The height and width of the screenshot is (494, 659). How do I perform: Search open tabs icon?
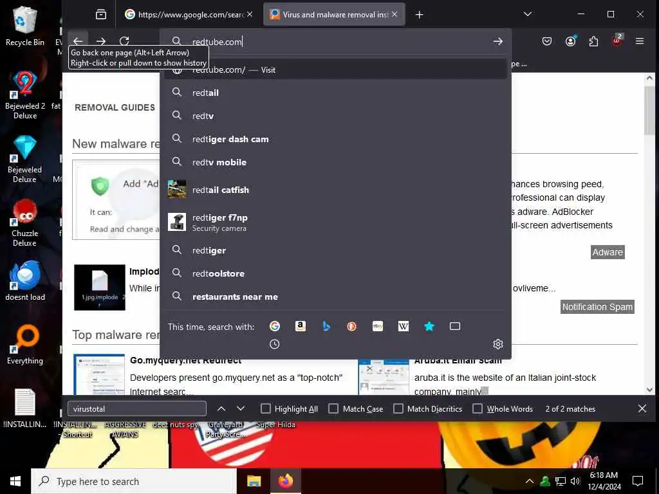(455, 326)
